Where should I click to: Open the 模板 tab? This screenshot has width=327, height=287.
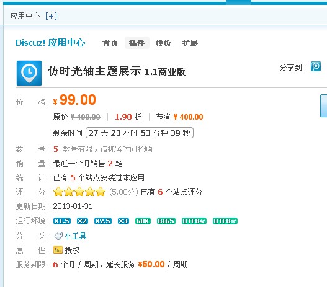point(163,43)
